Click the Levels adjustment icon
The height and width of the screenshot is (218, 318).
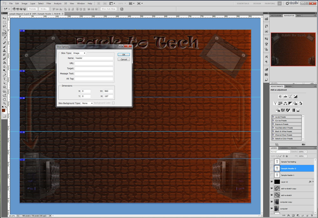pyautogui.click(x=285, y=96)
